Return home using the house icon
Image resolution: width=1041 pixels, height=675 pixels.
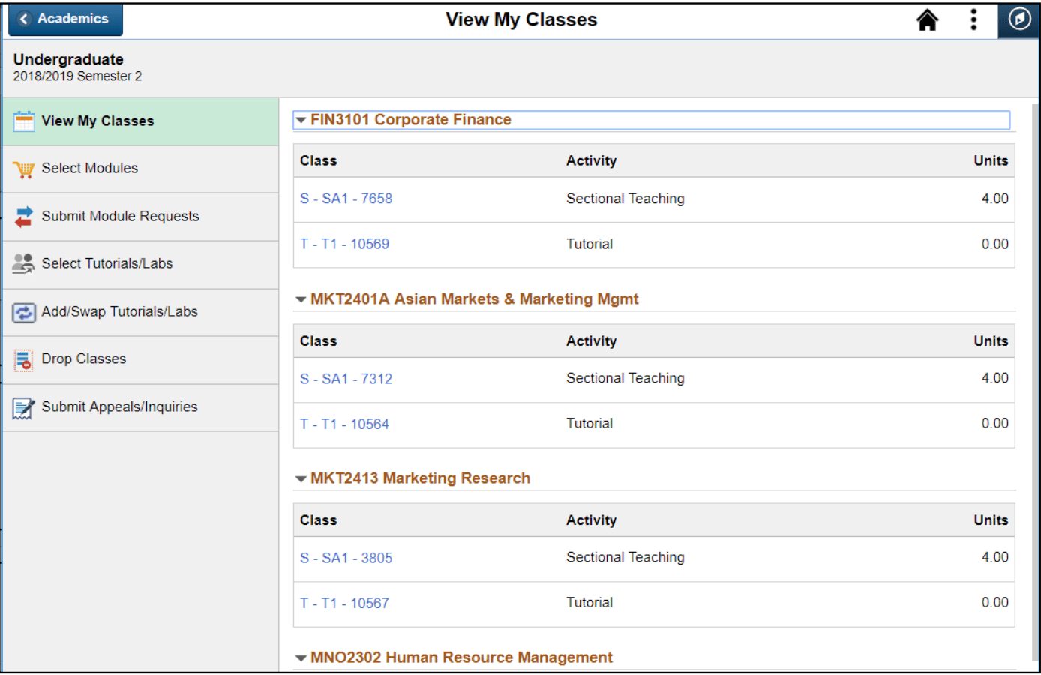(x=928, y=19)
